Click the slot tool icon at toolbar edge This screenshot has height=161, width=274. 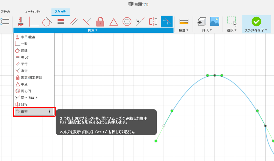tap(5, 22)
